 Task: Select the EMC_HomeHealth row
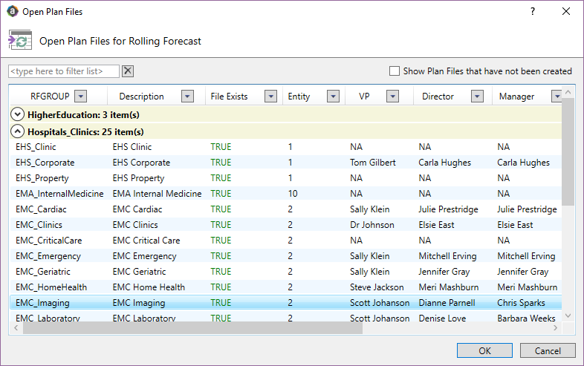(285, 287)
